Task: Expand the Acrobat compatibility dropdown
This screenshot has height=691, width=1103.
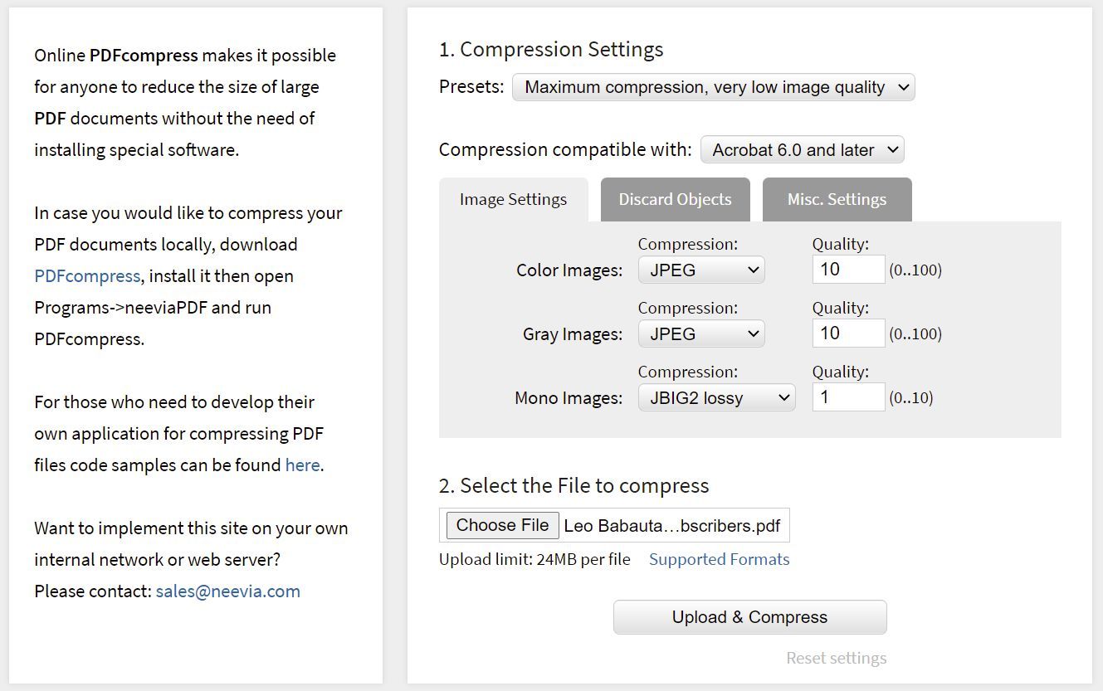Action: pos(802,150)
